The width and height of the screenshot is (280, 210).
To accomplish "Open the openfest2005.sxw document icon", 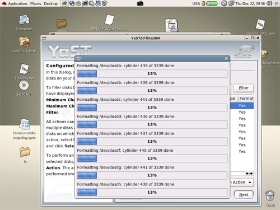I will pyautogui.click(x=260, y=24).
